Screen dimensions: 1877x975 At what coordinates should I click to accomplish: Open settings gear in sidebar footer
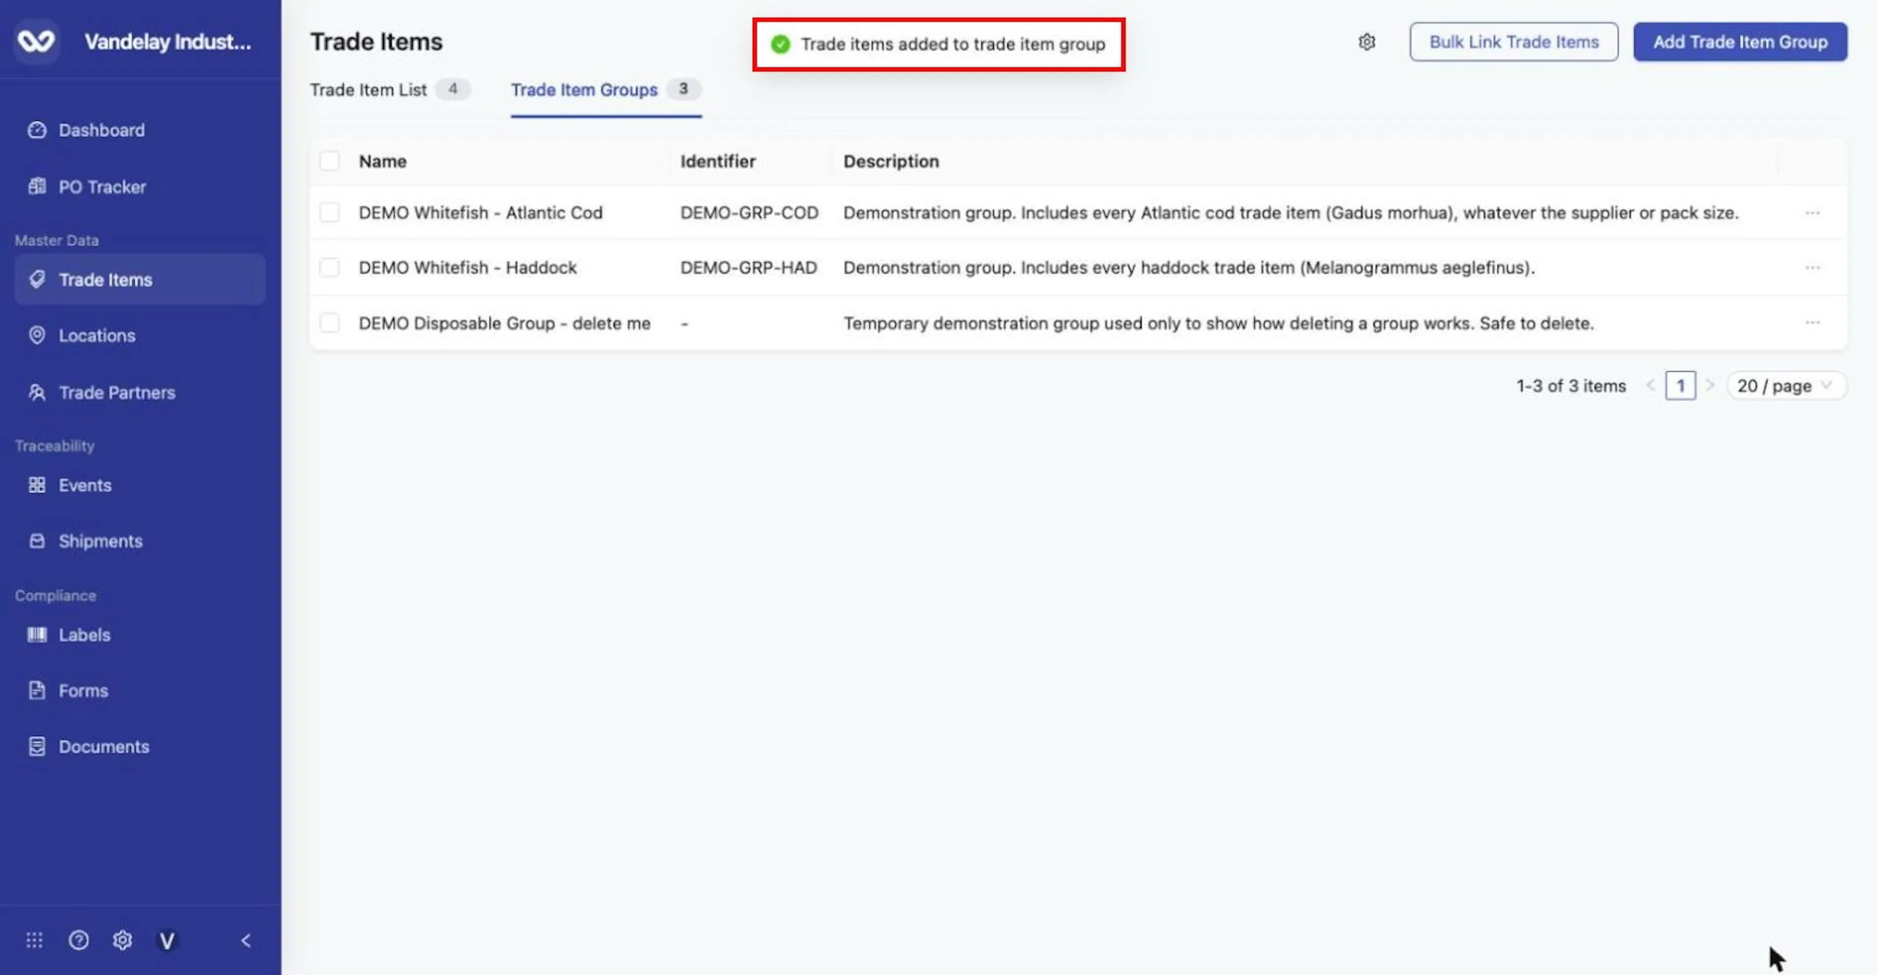[122, 940]
